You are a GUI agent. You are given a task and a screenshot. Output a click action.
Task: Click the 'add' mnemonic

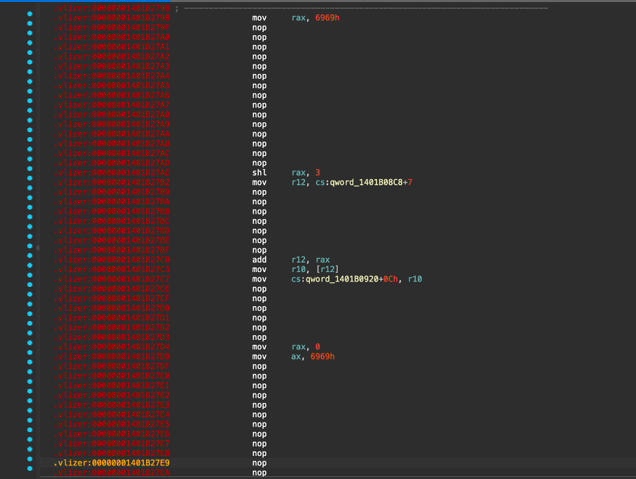[259, 260]
